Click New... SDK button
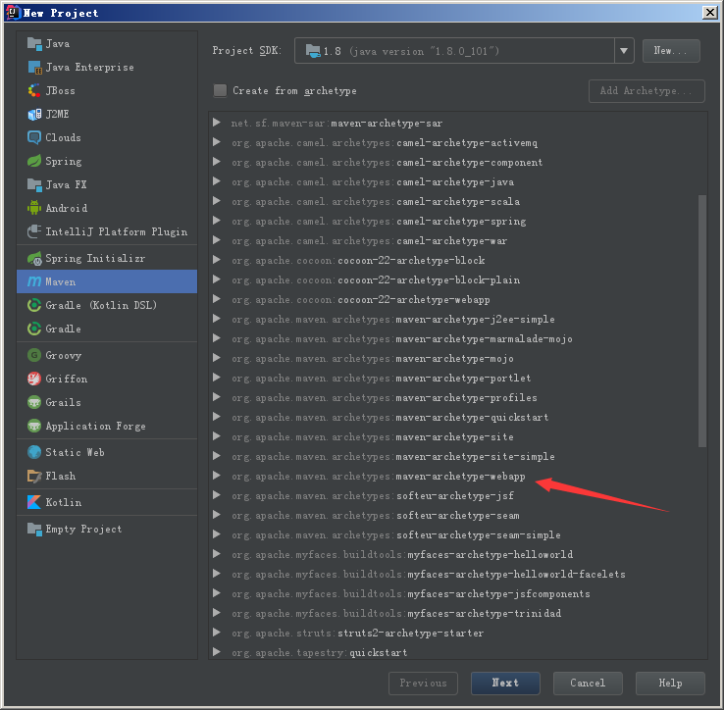The height and width of the screenshot is (710, 724). pos(671,51)
